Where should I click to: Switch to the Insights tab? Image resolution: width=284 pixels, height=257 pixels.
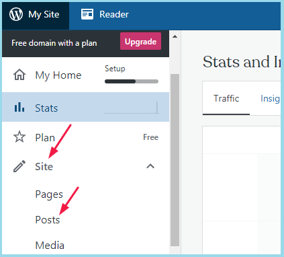click(270, 98)
